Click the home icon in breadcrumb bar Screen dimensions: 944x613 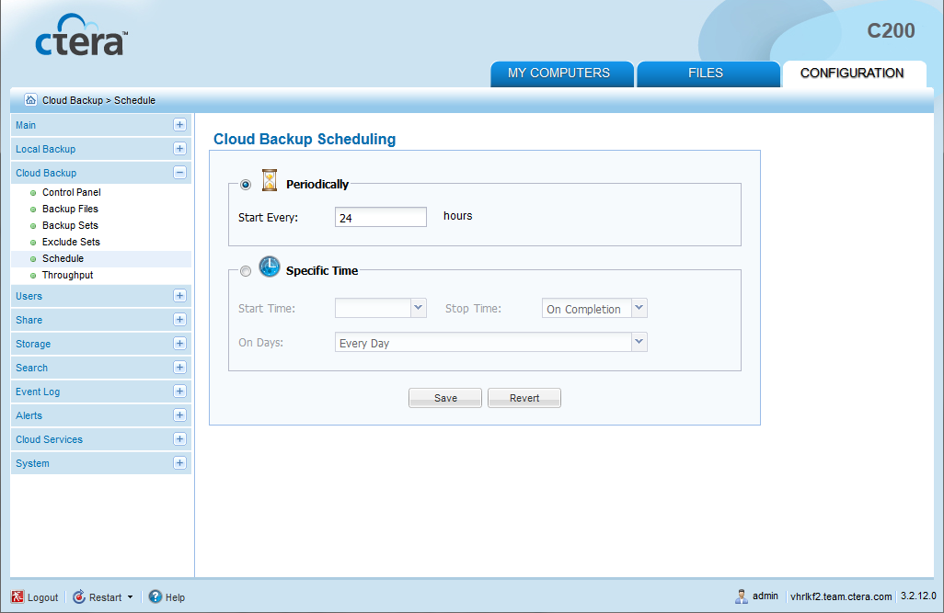point(30,100)
